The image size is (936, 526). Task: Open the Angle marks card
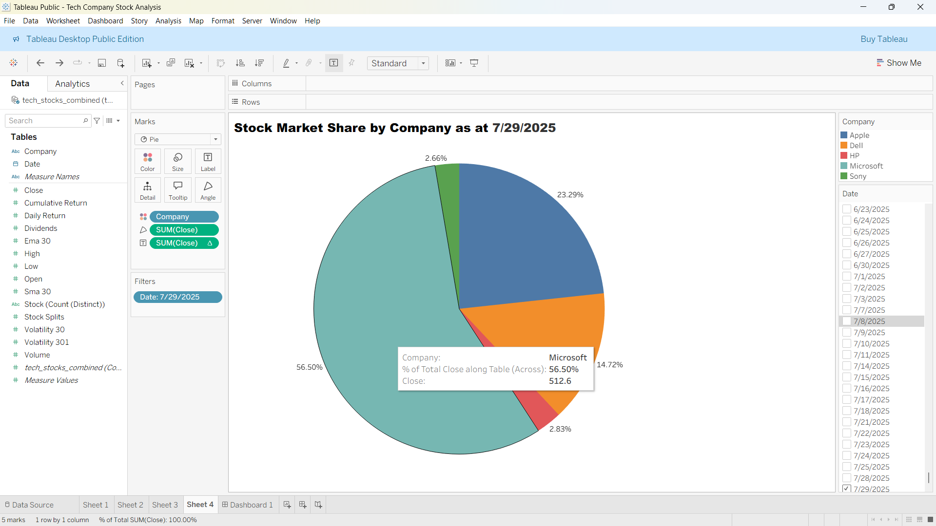point(208,190)
